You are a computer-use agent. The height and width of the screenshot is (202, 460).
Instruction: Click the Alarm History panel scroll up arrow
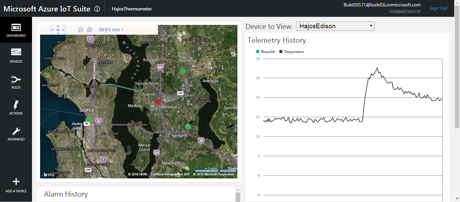pyautogui.click(x=238, y=190)
